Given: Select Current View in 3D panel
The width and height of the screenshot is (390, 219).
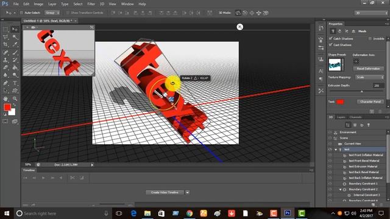Looking at the screenshot, I should tap(352, 144).
